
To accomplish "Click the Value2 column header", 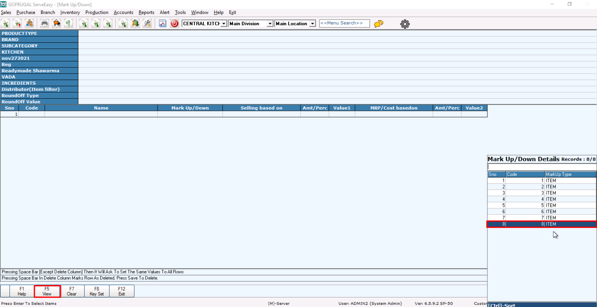I will [474, 108].
